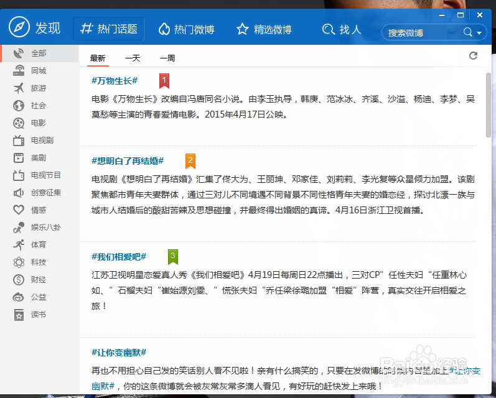This screenshot has height=398, width=496.
Task: Click the 电影 film reel icon
Action: tap(19, 123)
